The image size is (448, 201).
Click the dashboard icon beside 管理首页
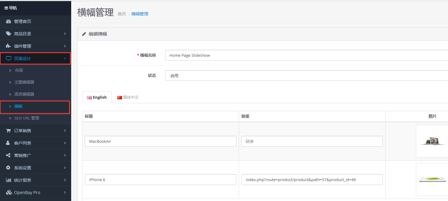[x=8, y=21]
